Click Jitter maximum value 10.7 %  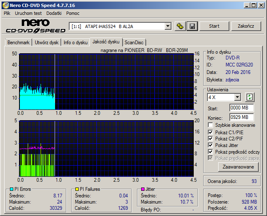[x=187, y=202]
